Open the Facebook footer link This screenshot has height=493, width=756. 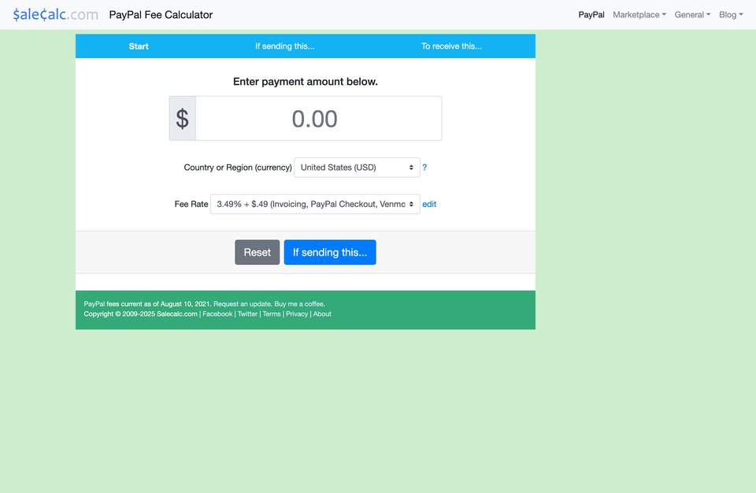point(217,314)
